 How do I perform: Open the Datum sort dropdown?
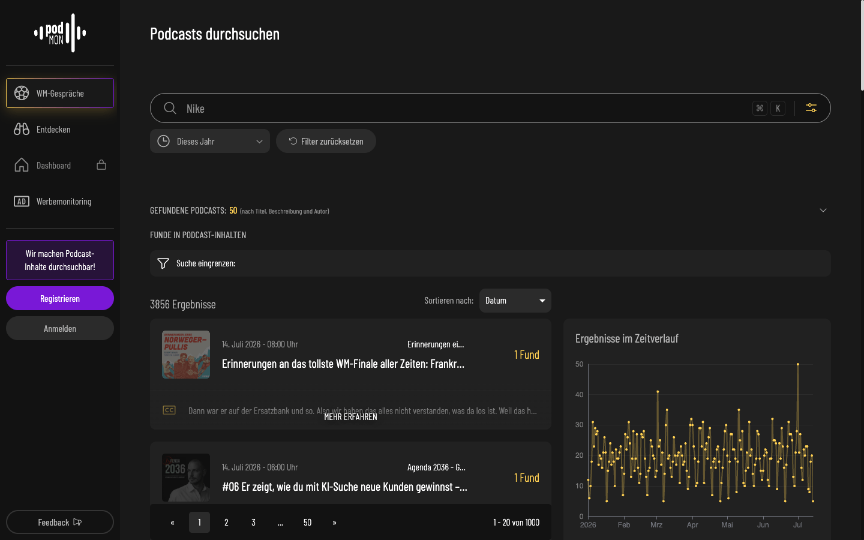(x=515, y=301)
